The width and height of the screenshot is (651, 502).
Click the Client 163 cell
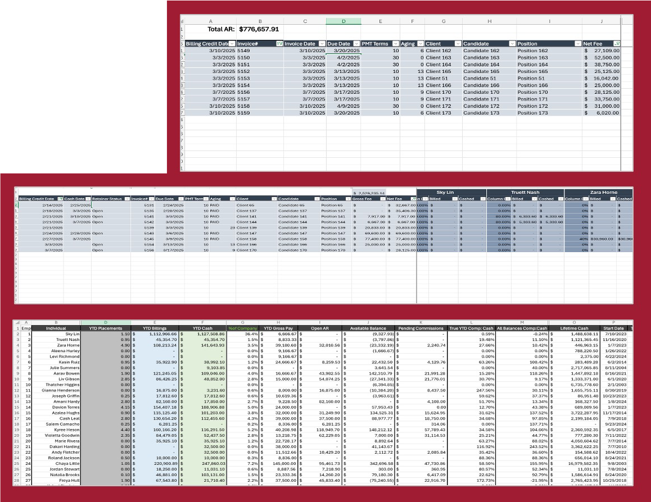point(444,58)
